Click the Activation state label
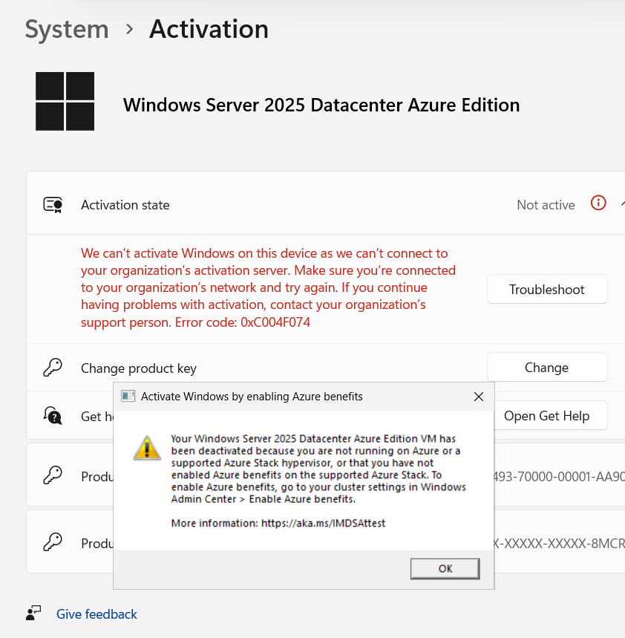Image resolution: width=625 pixels, height=638 pixels. tap(125, 205)
